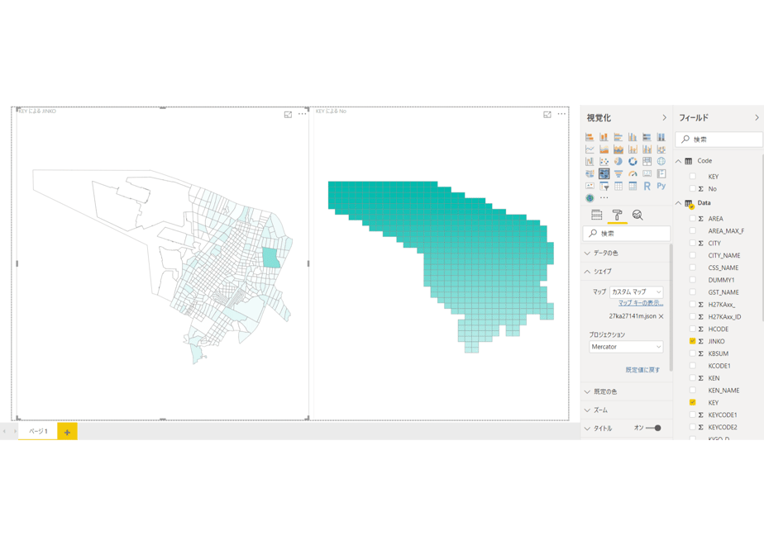Toggle the タイトル on/off switch

click(x=653, y=429)
